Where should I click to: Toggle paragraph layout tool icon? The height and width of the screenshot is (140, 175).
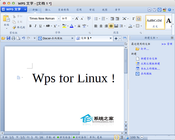coord(139,19)
